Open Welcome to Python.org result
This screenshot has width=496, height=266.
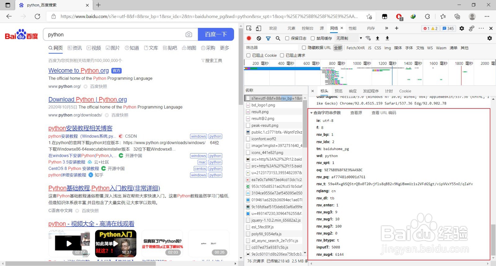coord(78,71)
